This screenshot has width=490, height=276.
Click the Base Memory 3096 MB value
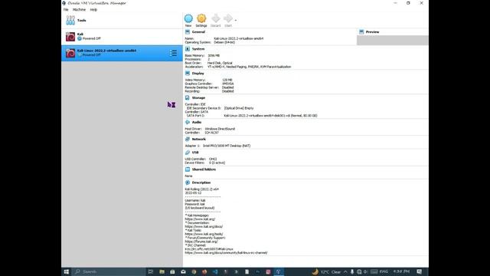point(214,55)
